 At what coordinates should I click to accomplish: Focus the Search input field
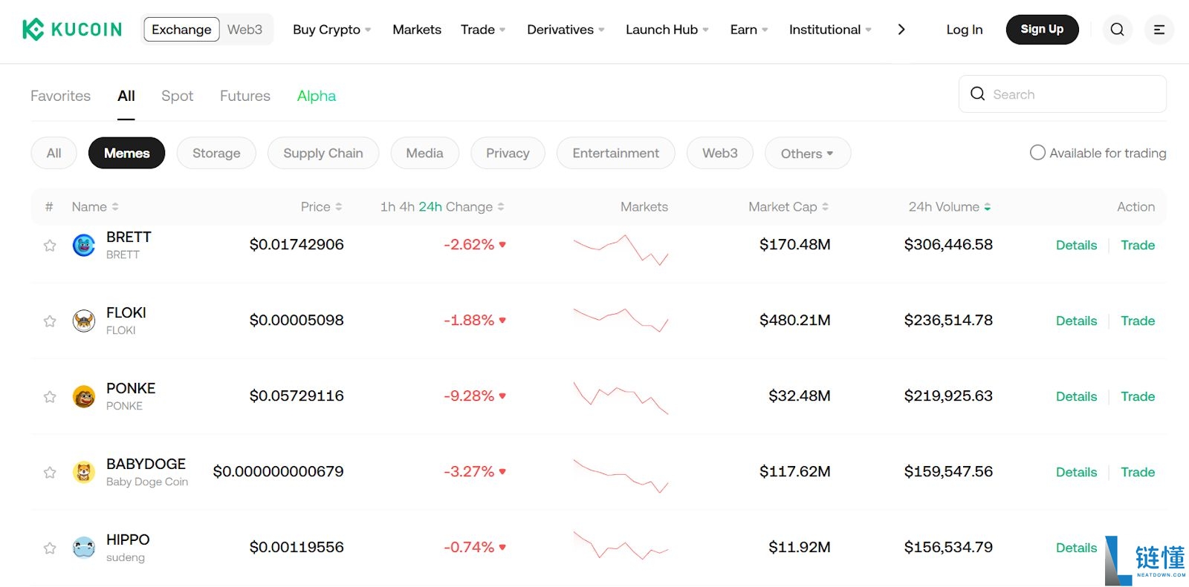pyautogui.click(x=1062, y=94)
